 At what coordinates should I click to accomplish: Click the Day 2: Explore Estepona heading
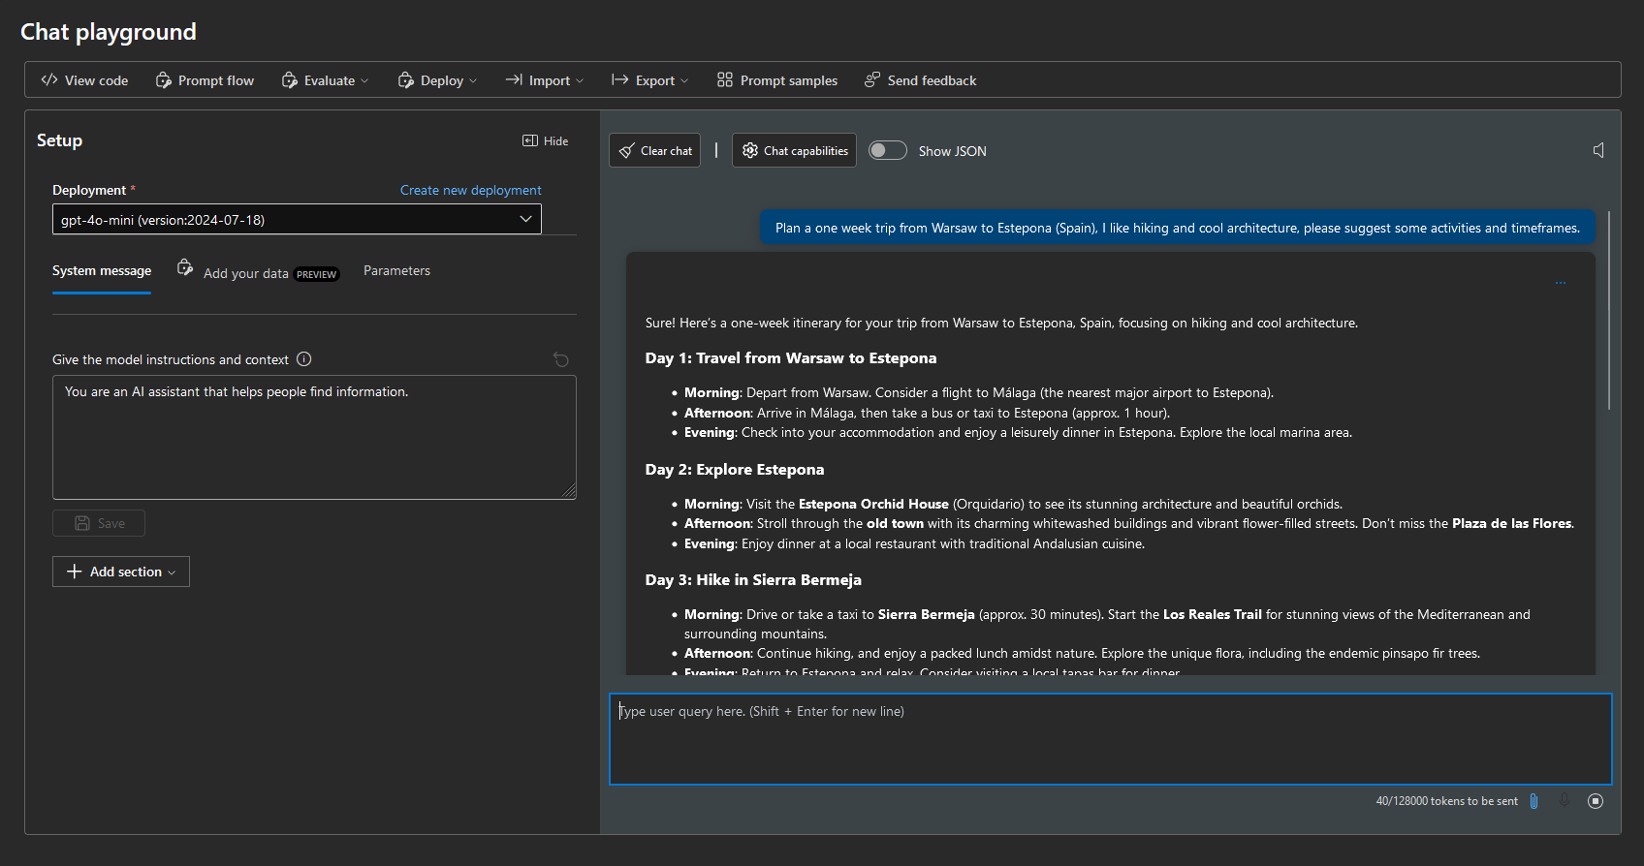pos(735,470)
